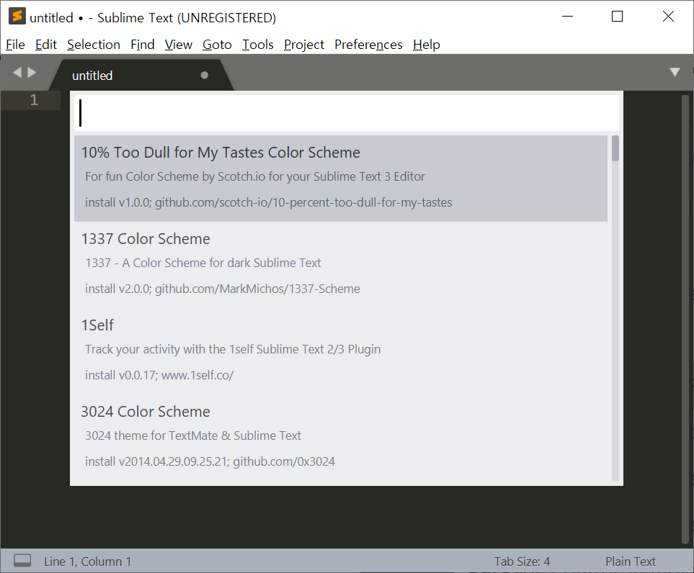Open the tab list dropdown triangle

pyautogui.click(x=675, y=72)
